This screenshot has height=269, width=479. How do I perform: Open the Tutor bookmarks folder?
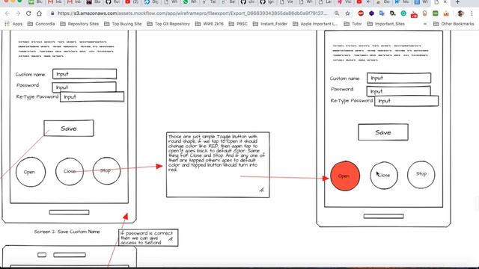pyautogui.click(x=353, y=24)
